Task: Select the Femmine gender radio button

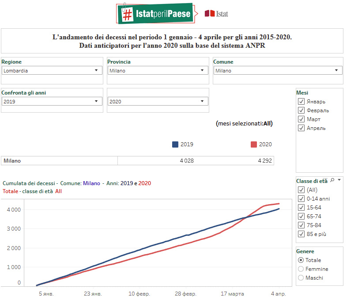Action: [301, 269]
